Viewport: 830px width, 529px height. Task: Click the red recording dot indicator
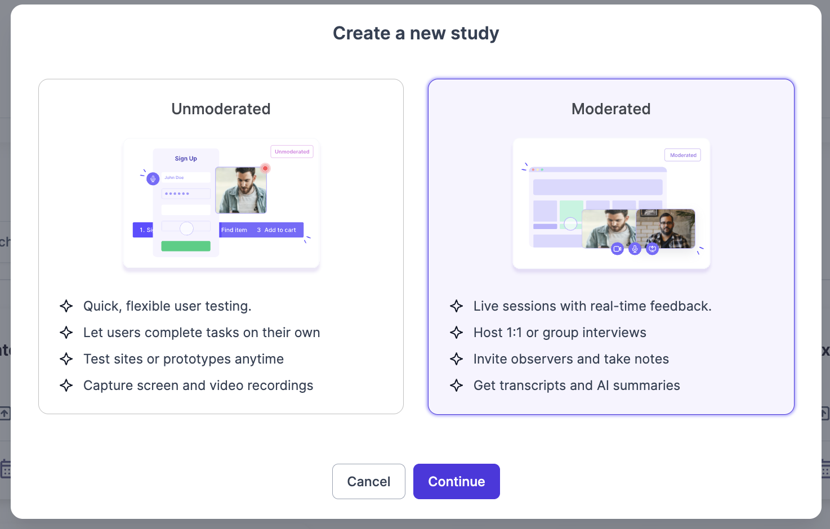[x=265, y=168]
